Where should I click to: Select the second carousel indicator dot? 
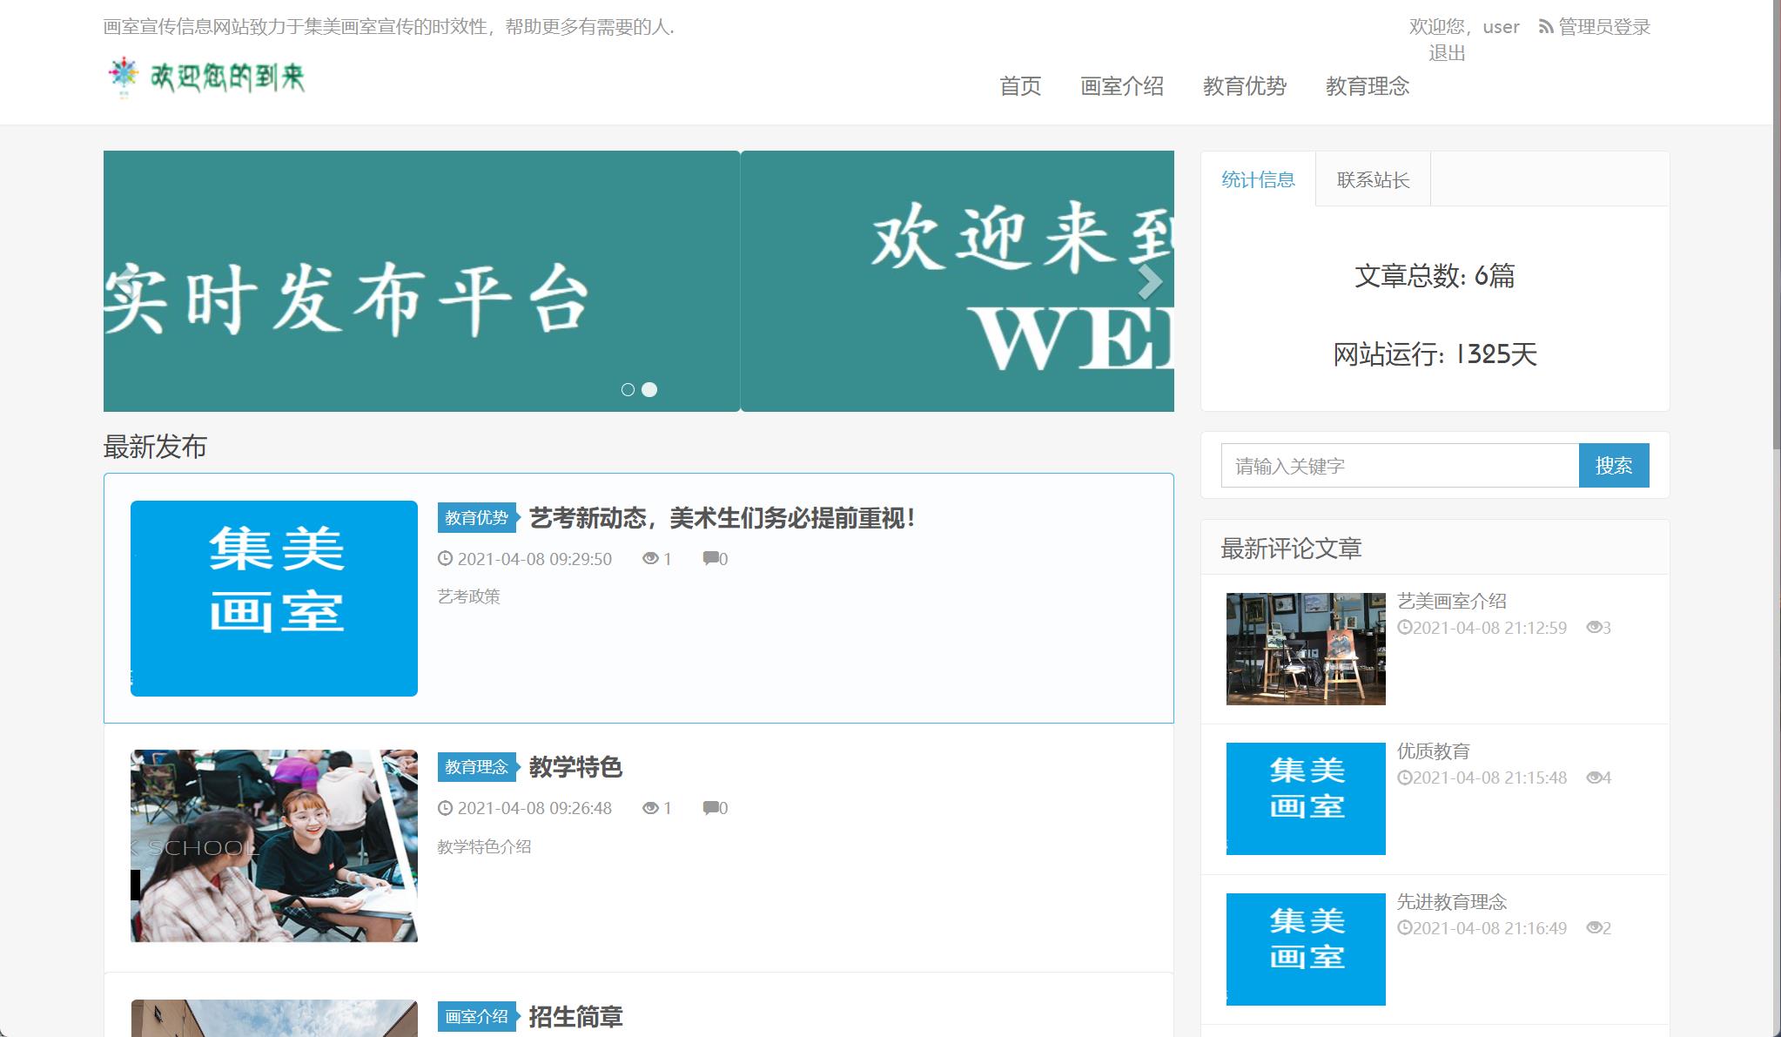648,391
